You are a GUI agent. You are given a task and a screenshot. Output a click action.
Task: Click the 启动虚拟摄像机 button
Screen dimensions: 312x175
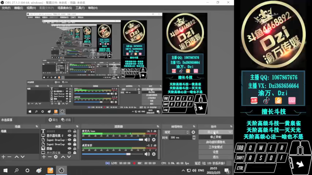[216, 142]
